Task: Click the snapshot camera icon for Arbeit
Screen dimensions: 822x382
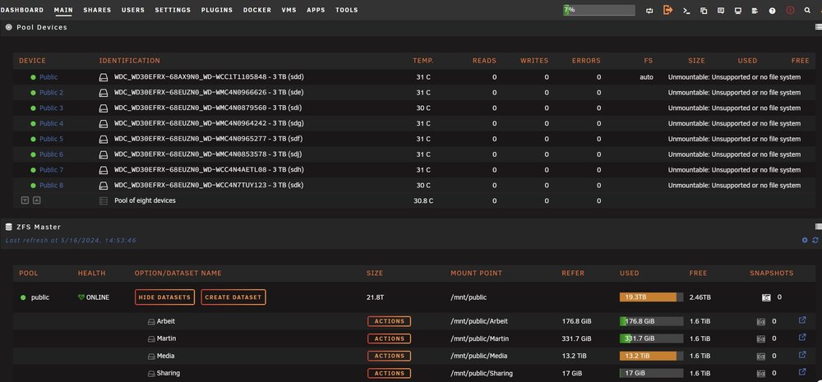Action: point(760,321)
